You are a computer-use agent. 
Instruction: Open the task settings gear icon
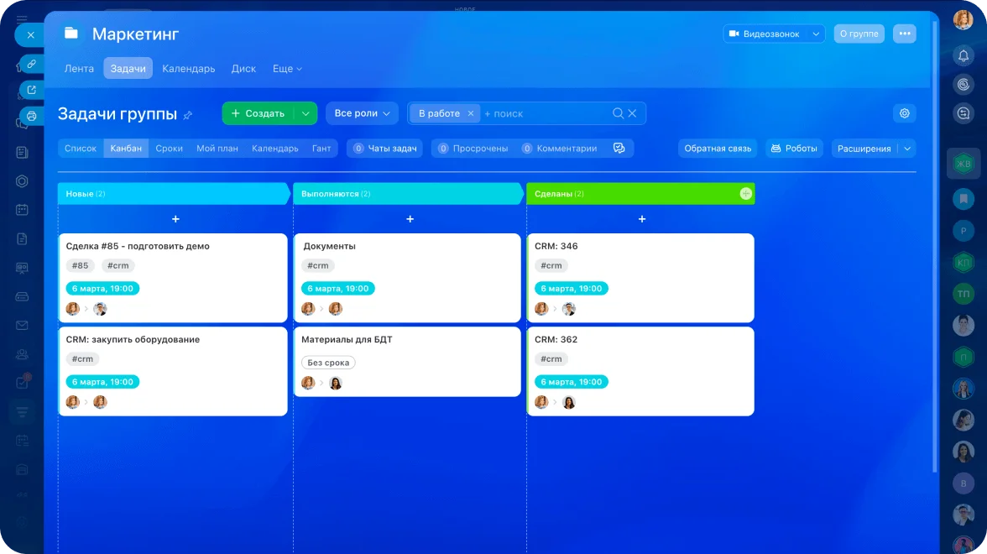[904, 113]
